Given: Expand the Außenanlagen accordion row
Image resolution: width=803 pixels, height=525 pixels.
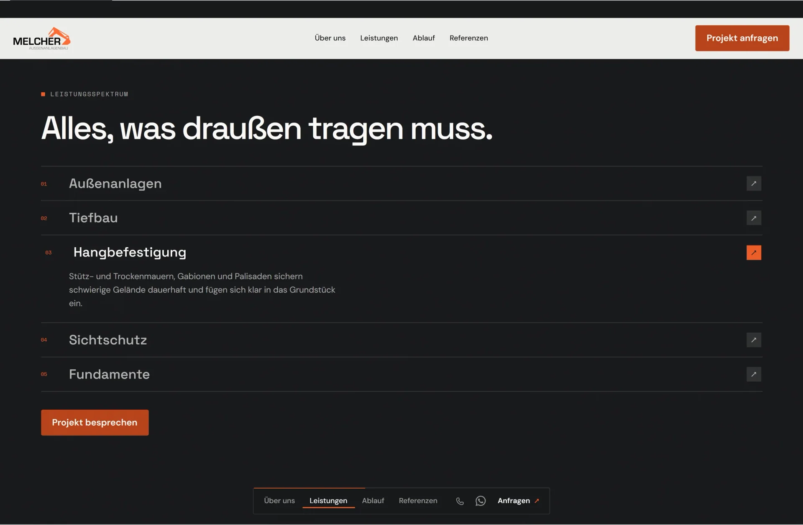Looking at the screenshot, I should [x=401, y=183].
